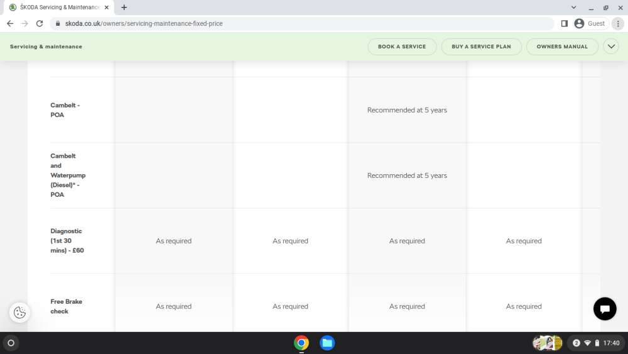
Task: Open the holding space thumbnails
Action: (x=547, y=343)
